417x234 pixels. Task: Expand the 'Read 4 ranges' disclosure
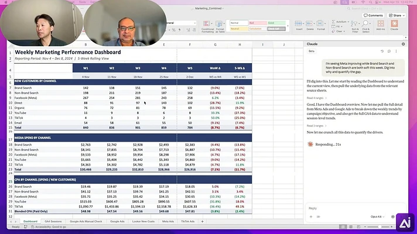coord(316,98)
